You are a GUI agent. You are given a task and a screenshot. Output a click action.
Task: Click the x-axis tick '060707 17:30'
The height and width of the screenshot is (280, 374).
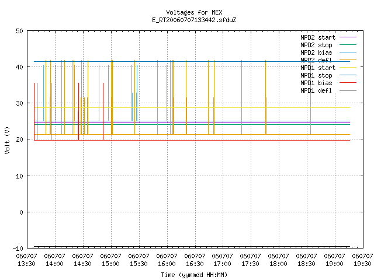point(250,260)
